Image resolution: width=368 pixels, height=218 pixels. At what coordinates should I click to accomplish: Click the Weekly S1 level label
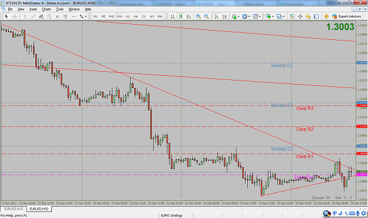(x=281, y=66)
